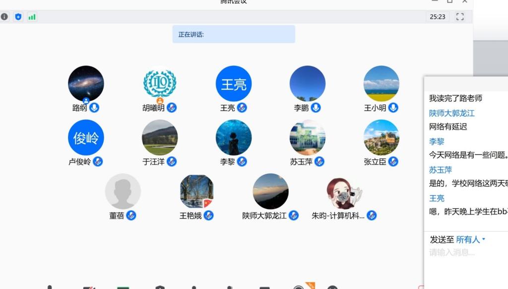This screenshot has height=289, width=508.
Task: Open the meeting info icon
Action: (x=4, y=17)
